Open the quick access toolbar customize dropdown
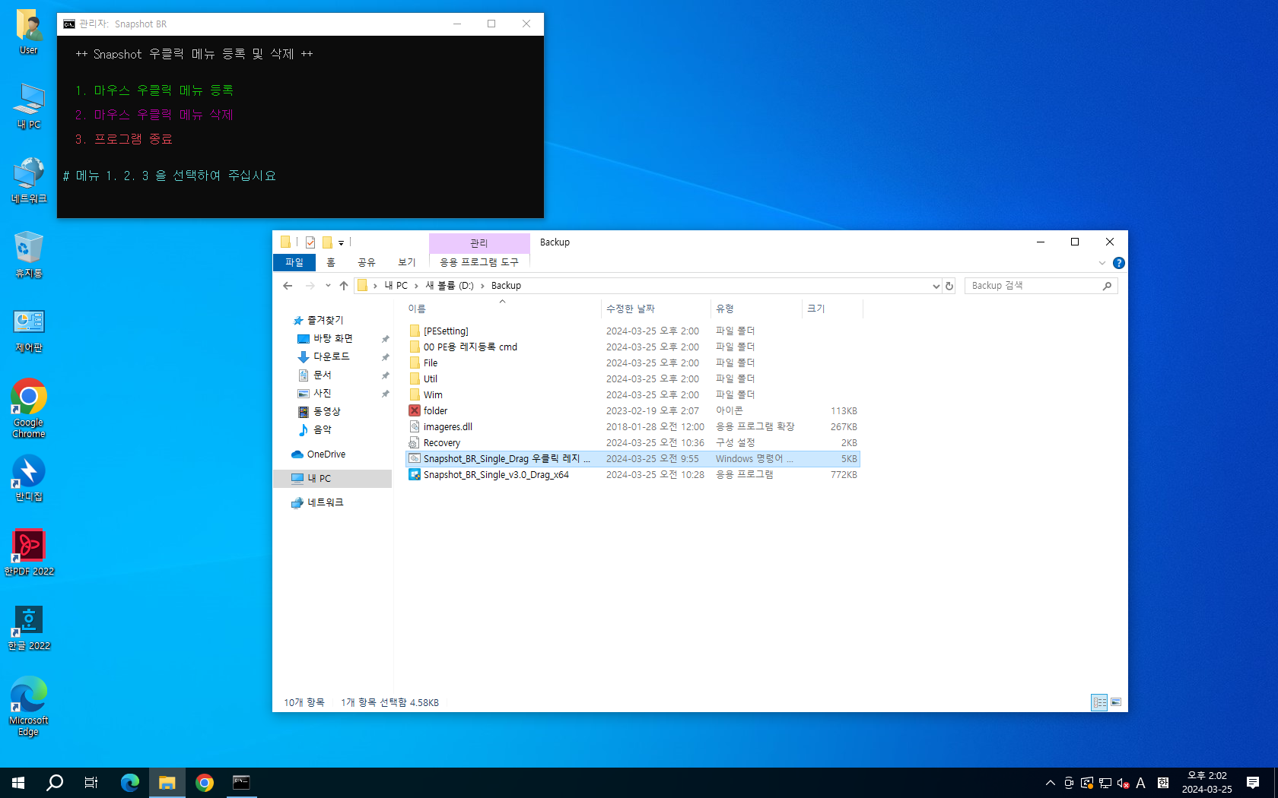 click(341, 243)
